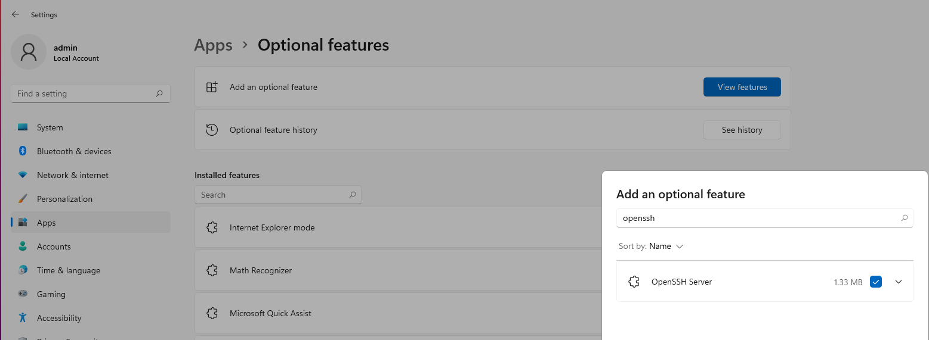
Task: Expand OpenSSH Server details chevron
Action: click(x=899, y=282)
